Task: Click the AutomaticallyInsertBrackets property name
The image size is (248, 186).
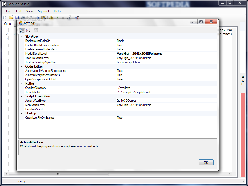Action: point(43,75)
